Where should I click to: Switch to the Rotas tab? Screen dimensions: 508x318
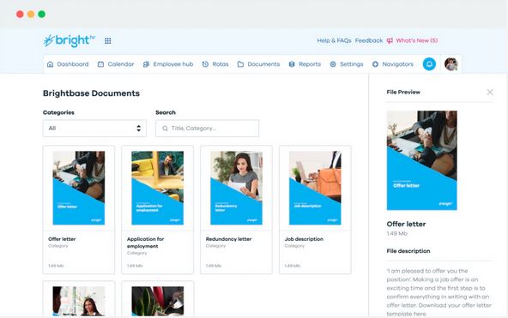(x=215, y=64)
